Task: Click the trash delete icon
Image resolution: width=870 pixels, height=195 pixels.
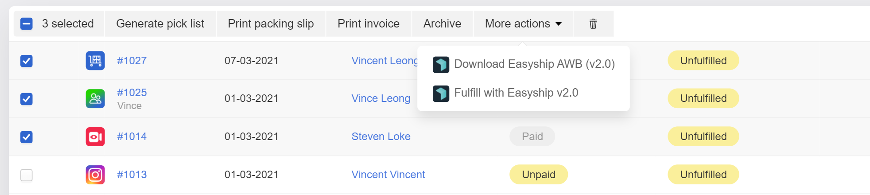Action: pyautogui.click(x=593, y=24)
